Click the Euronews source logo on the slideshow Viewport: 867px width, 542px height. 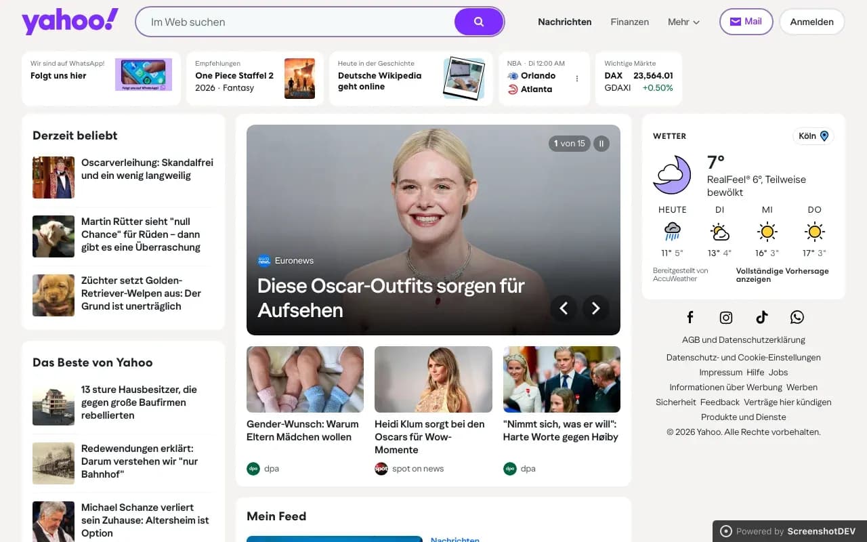264,261
